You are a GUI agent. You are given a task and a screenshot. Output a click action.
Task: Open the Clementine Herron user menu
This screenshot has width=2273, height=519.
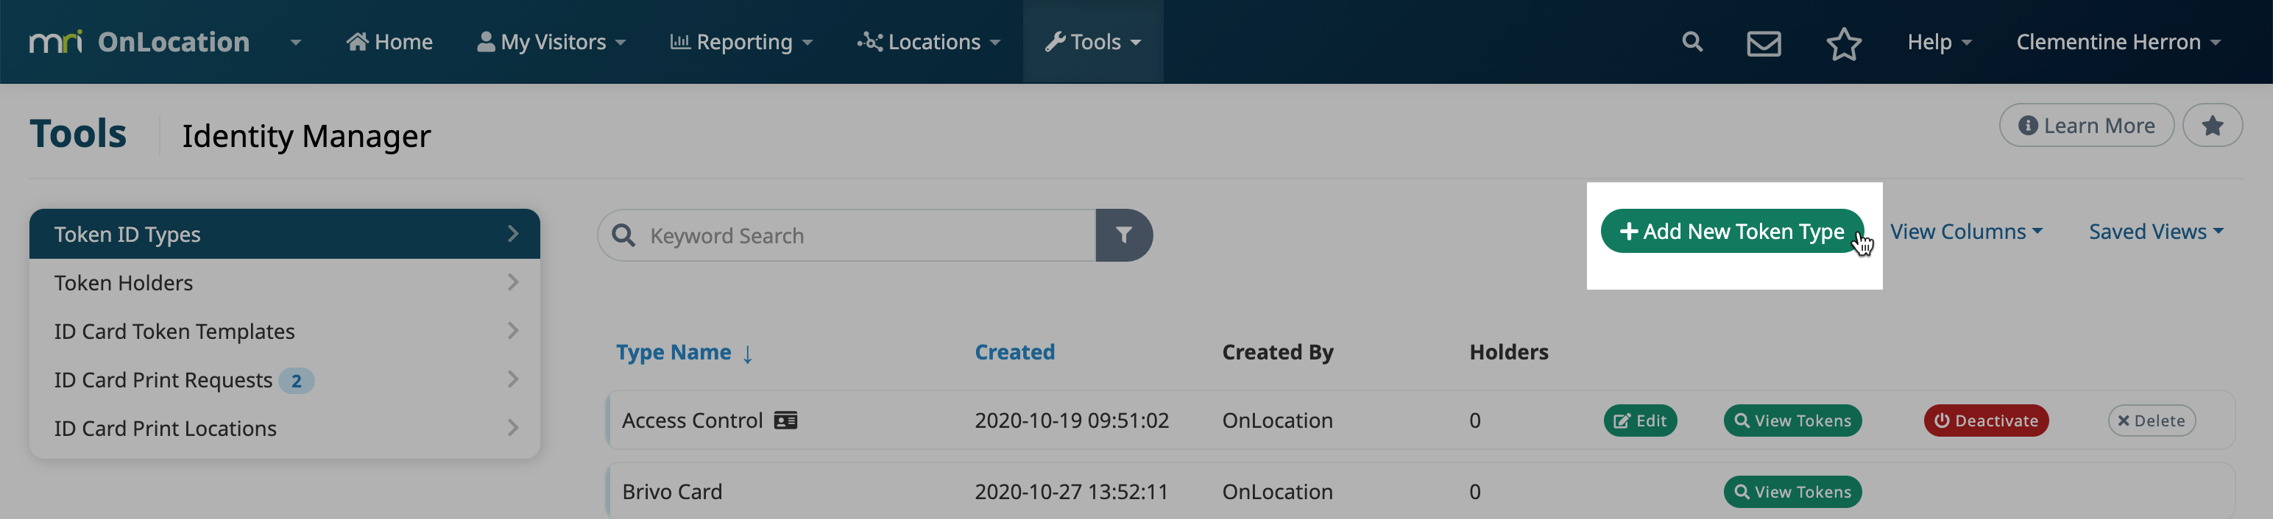tap(2118, 41)
